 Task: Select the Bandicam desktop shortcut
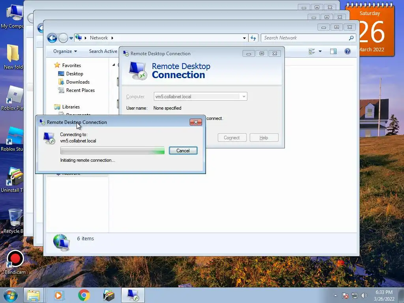point(15,262)
